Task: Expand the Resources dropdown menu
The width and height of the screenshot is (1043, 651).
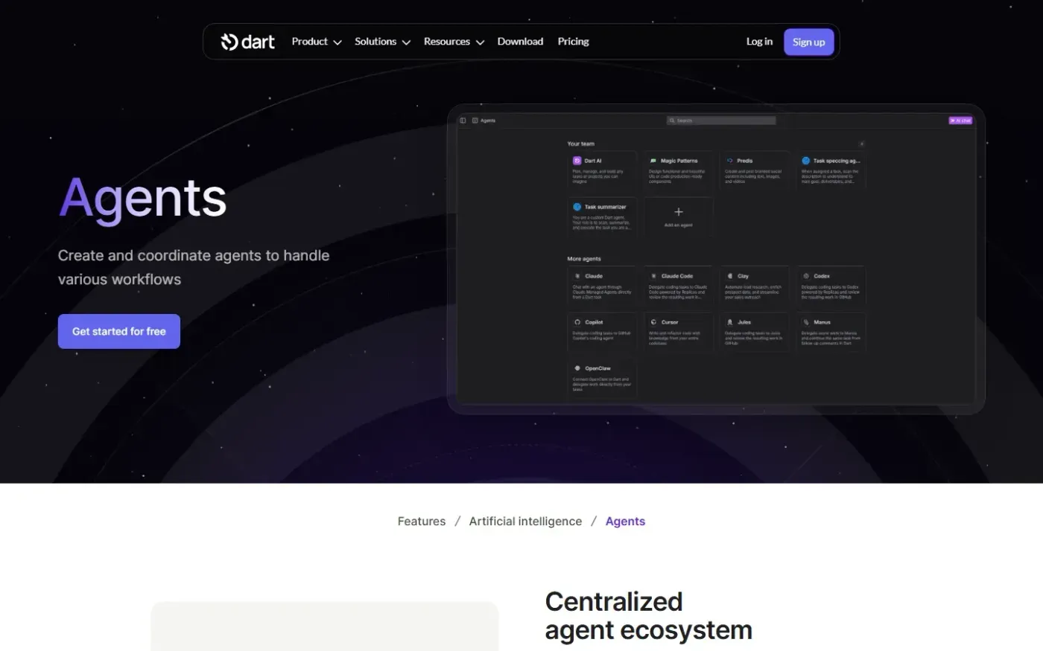Action: pyautogui.click(x=454, y=42)
